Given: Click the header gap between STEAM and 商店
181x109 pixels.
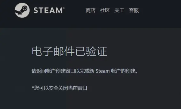Looking at the screenshot, I should click(75, 11).
